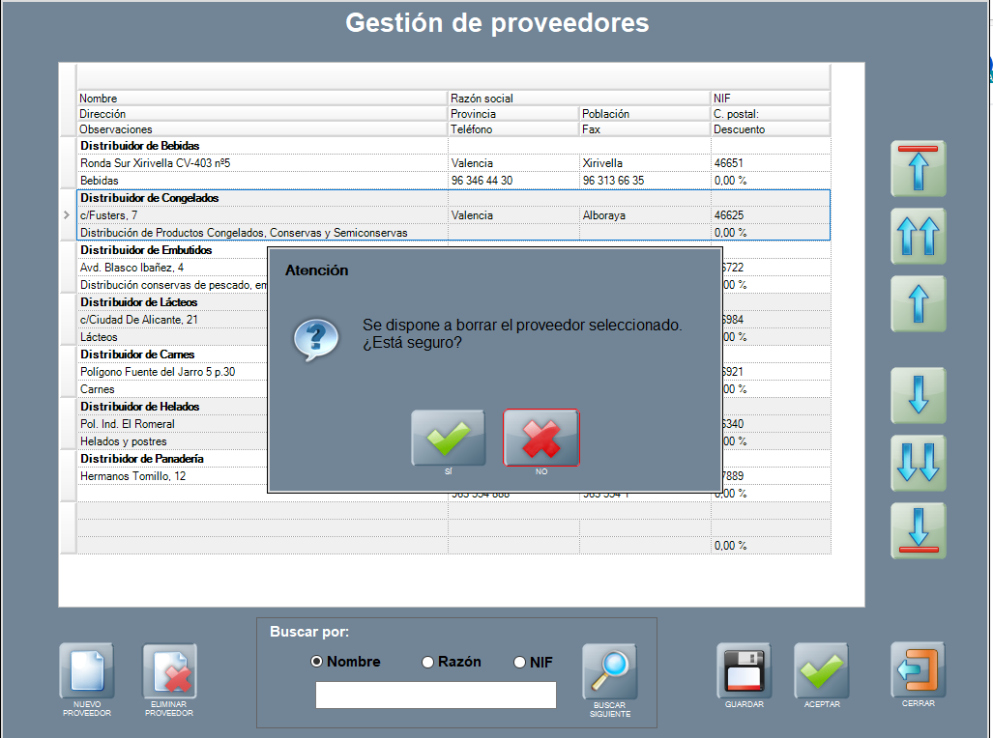
Task: Click the Eliminar Proveedor icon
Action: coord(169,671)
